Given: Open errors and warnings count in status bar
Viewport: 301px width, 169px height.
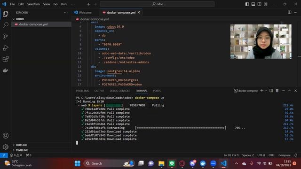Looking at the screenshot, I should pos(16,155).
